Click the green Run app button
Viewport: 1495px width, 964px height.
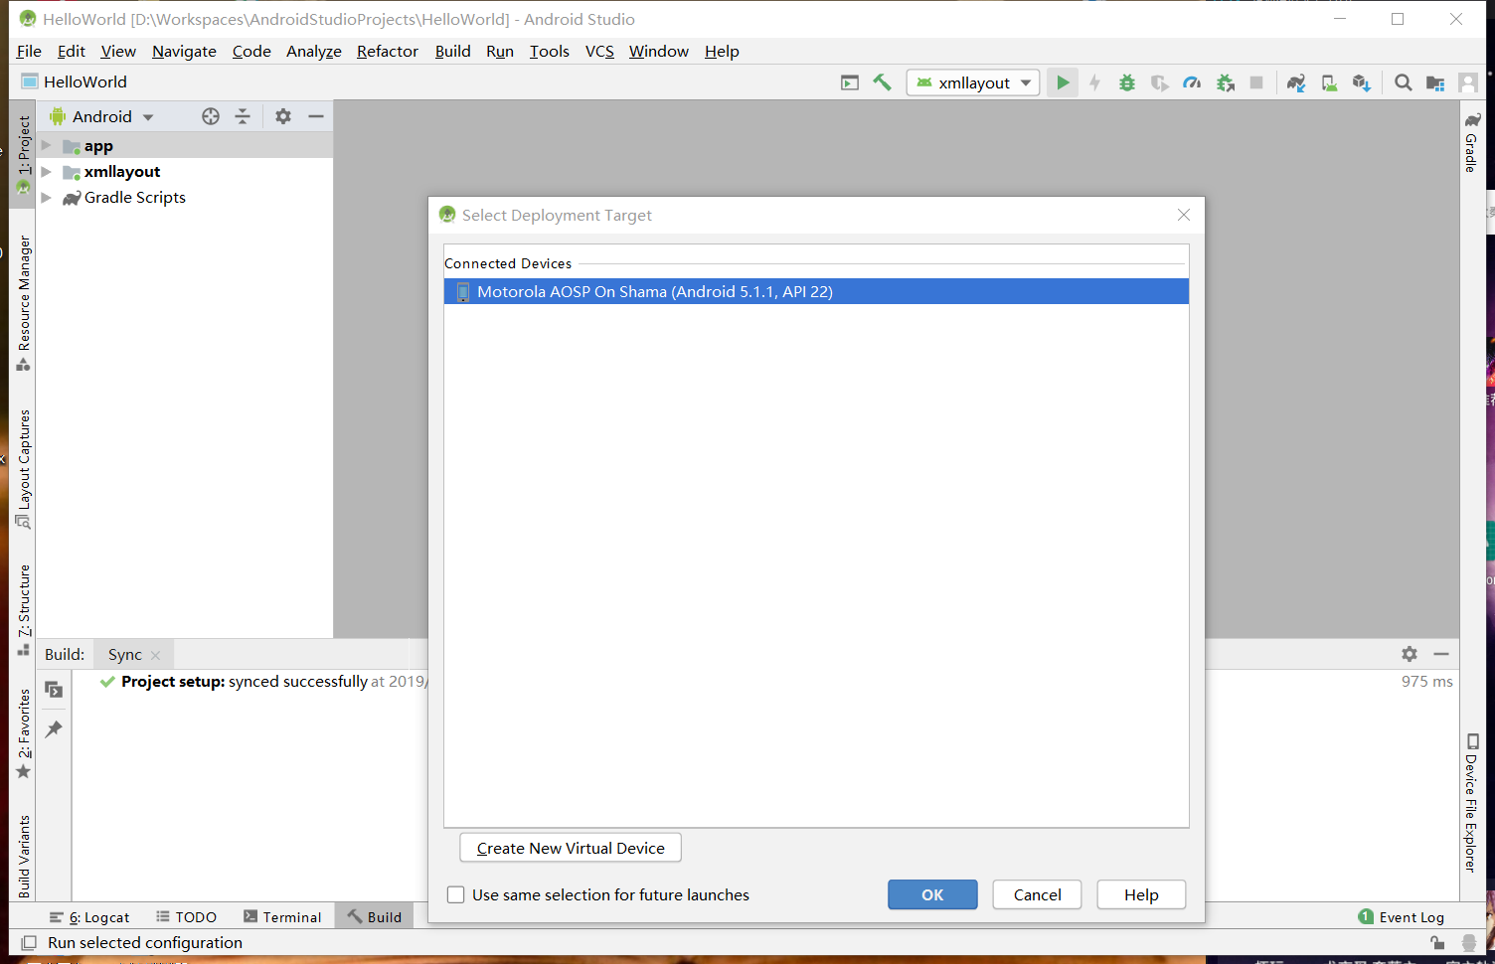click(1063, 82)
